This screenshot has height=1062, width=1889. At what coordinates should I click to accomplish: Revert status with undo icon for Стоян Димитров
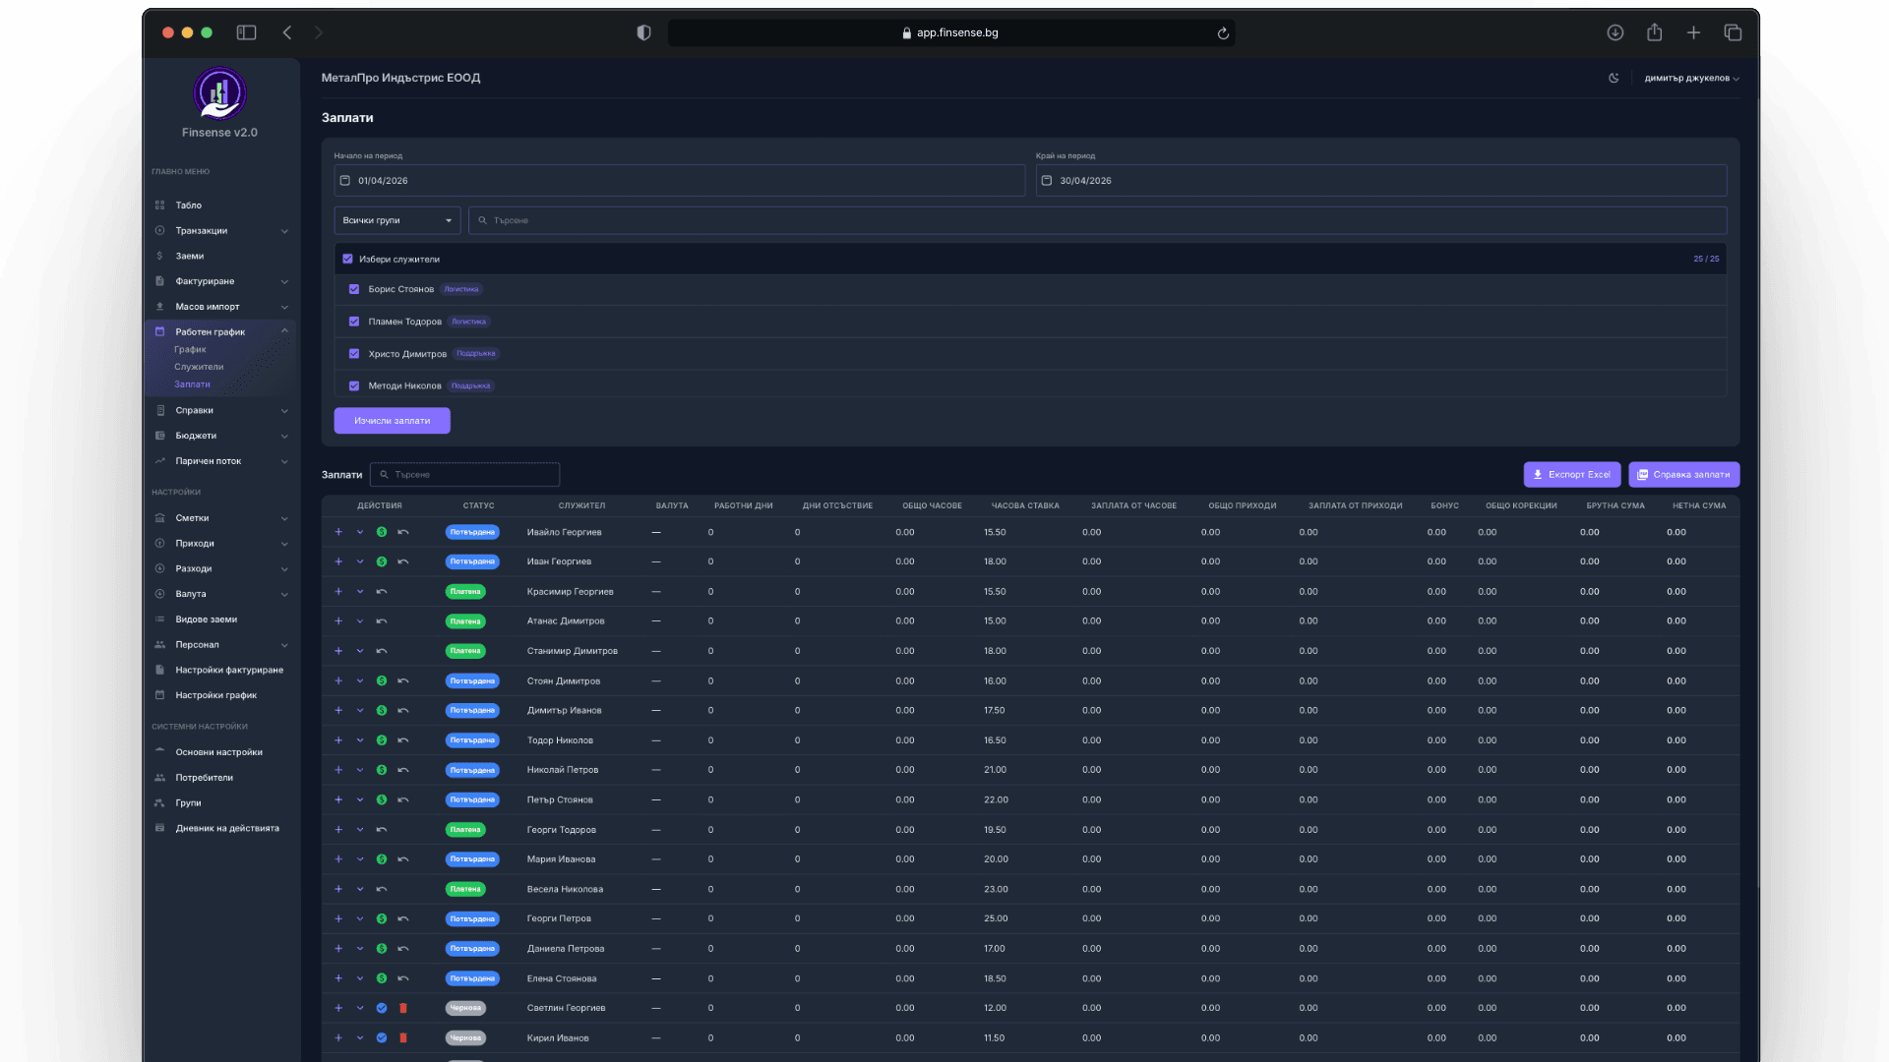[403, 680]
